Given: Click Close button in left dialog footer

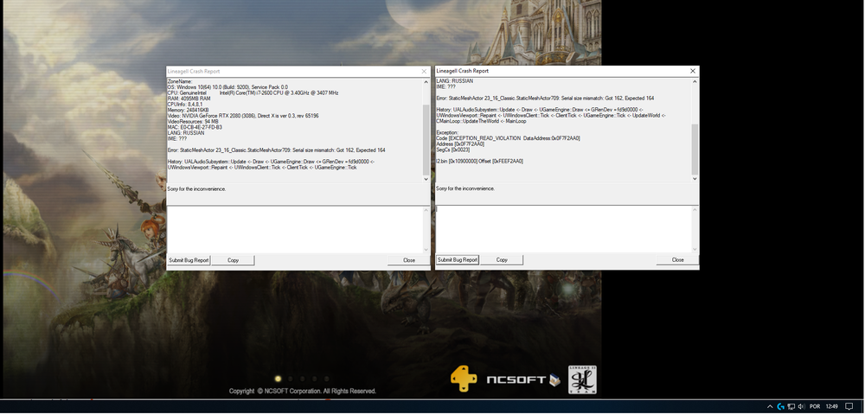Looking at the screenshot, I should tap(408, 260).
